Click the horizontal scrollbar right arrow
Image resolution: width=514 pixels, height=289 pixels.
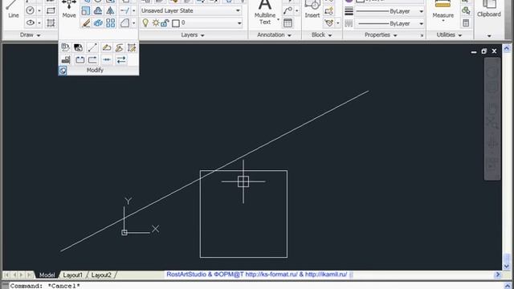[x=498, y=275]
